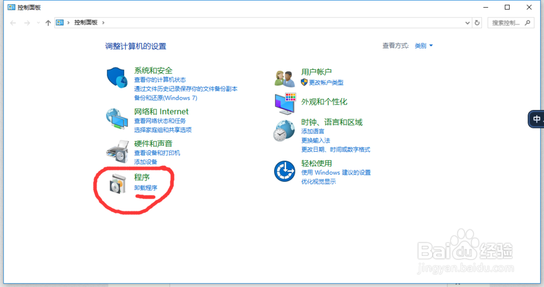Open 系统和安全 category heading
This screenshot has width=544, height=287.
pyautogui.click(x=153, y=71)
